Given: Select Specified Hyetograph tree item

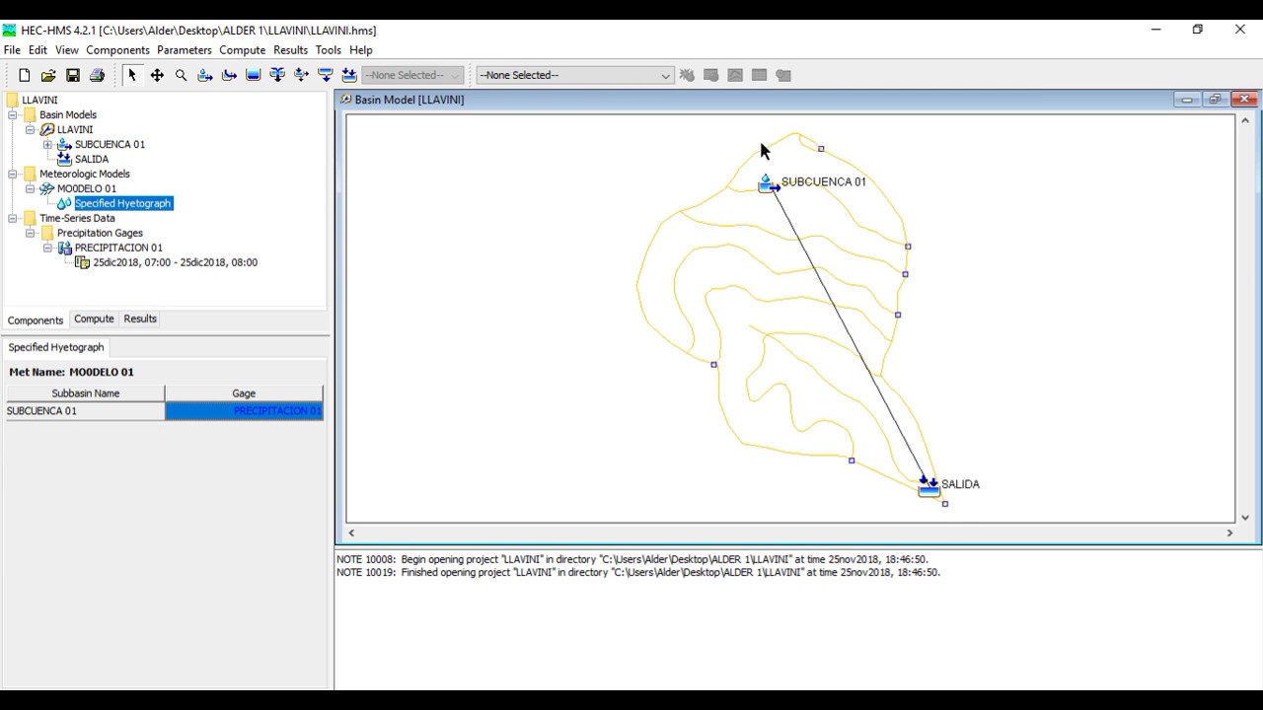Looking at the screenshot, I should click(x=123, y=203).
